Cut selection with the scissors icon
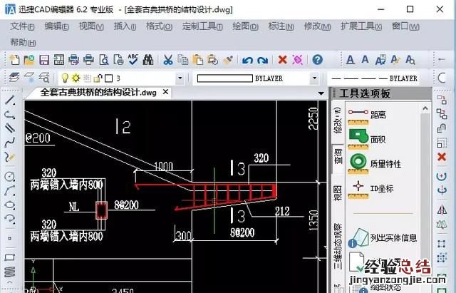The image size is (456, 293). pos(168,60)
